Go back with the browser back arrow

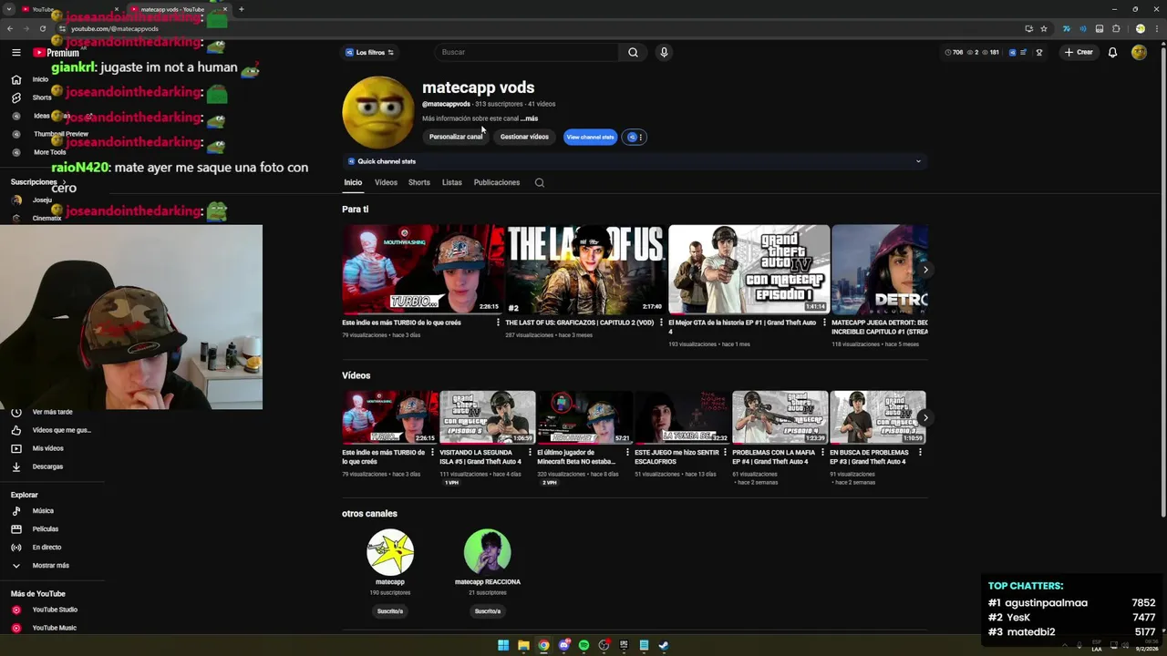[x=10, y=28]
